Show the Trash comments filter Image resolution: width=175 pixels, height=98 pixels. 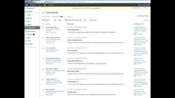pos(69,17)
